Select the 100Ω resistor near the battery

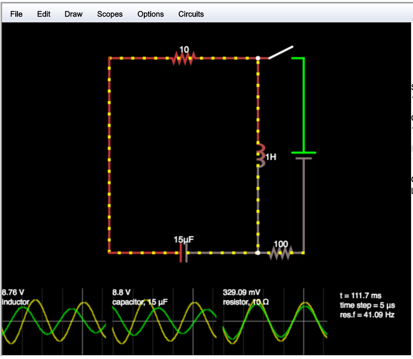tap(281, 252)
